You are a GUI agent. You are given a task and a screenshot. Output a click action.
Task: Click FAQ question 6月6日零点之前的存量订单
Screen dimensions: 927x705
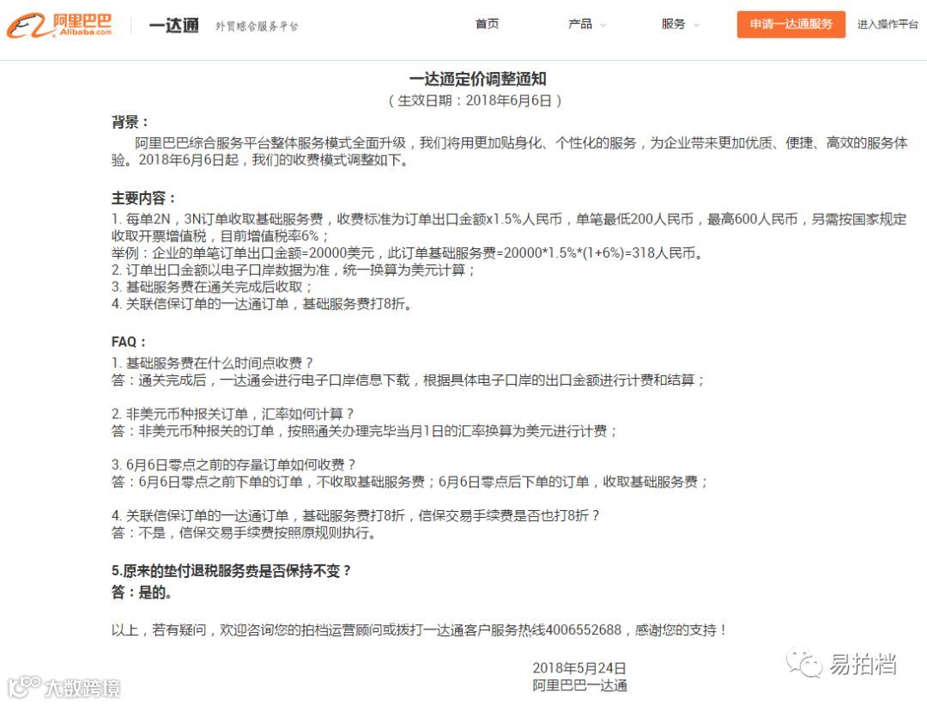point(233,465)
